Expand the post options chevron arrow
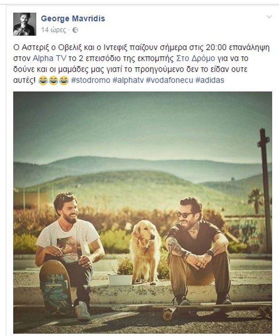Screen dimensions: 279x336 coord(269,17)
